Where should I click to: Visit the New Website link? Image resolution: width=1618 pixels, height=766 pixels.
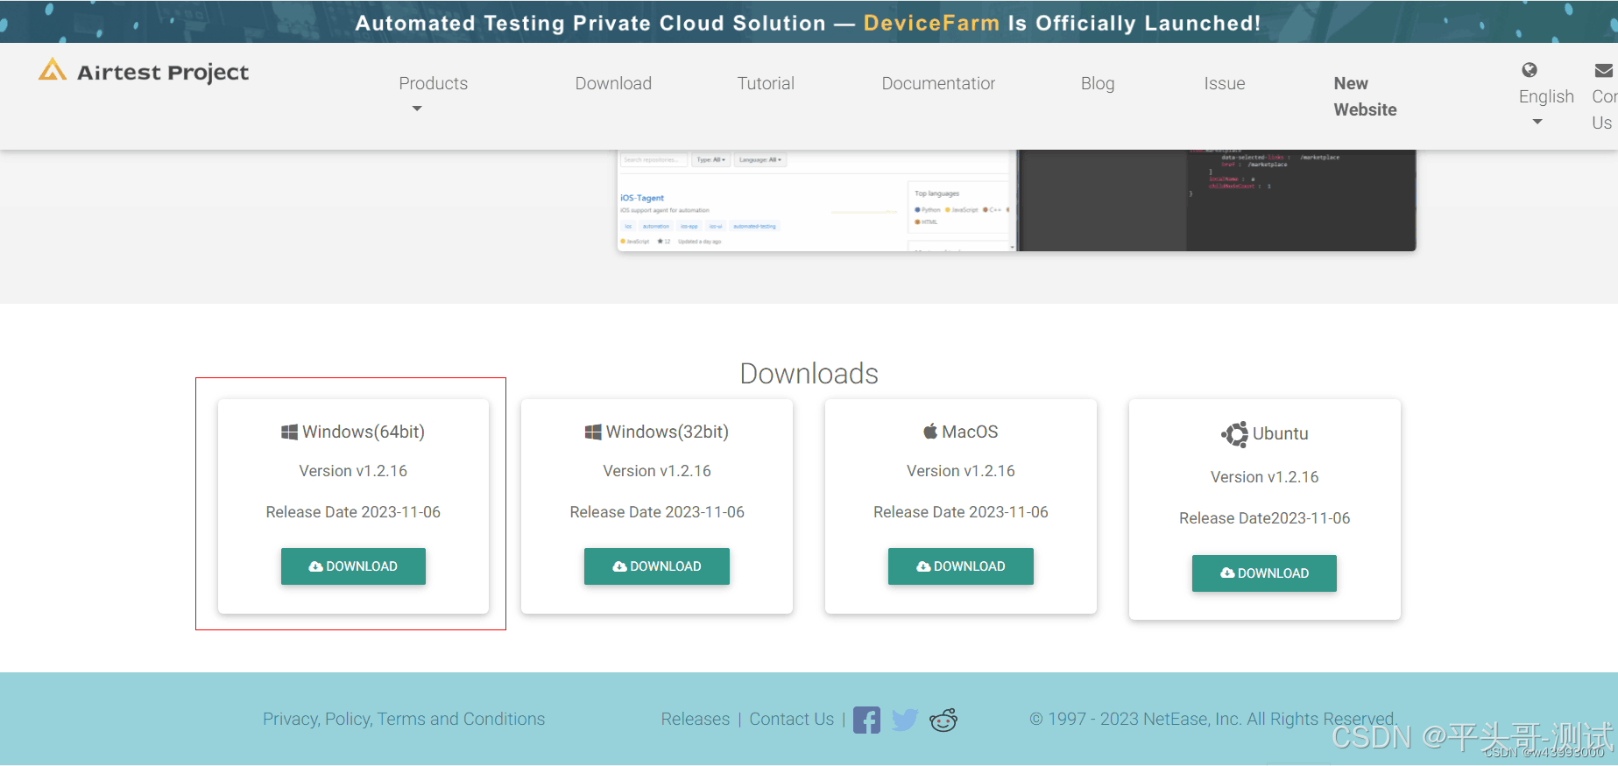tap(1365, 96)
